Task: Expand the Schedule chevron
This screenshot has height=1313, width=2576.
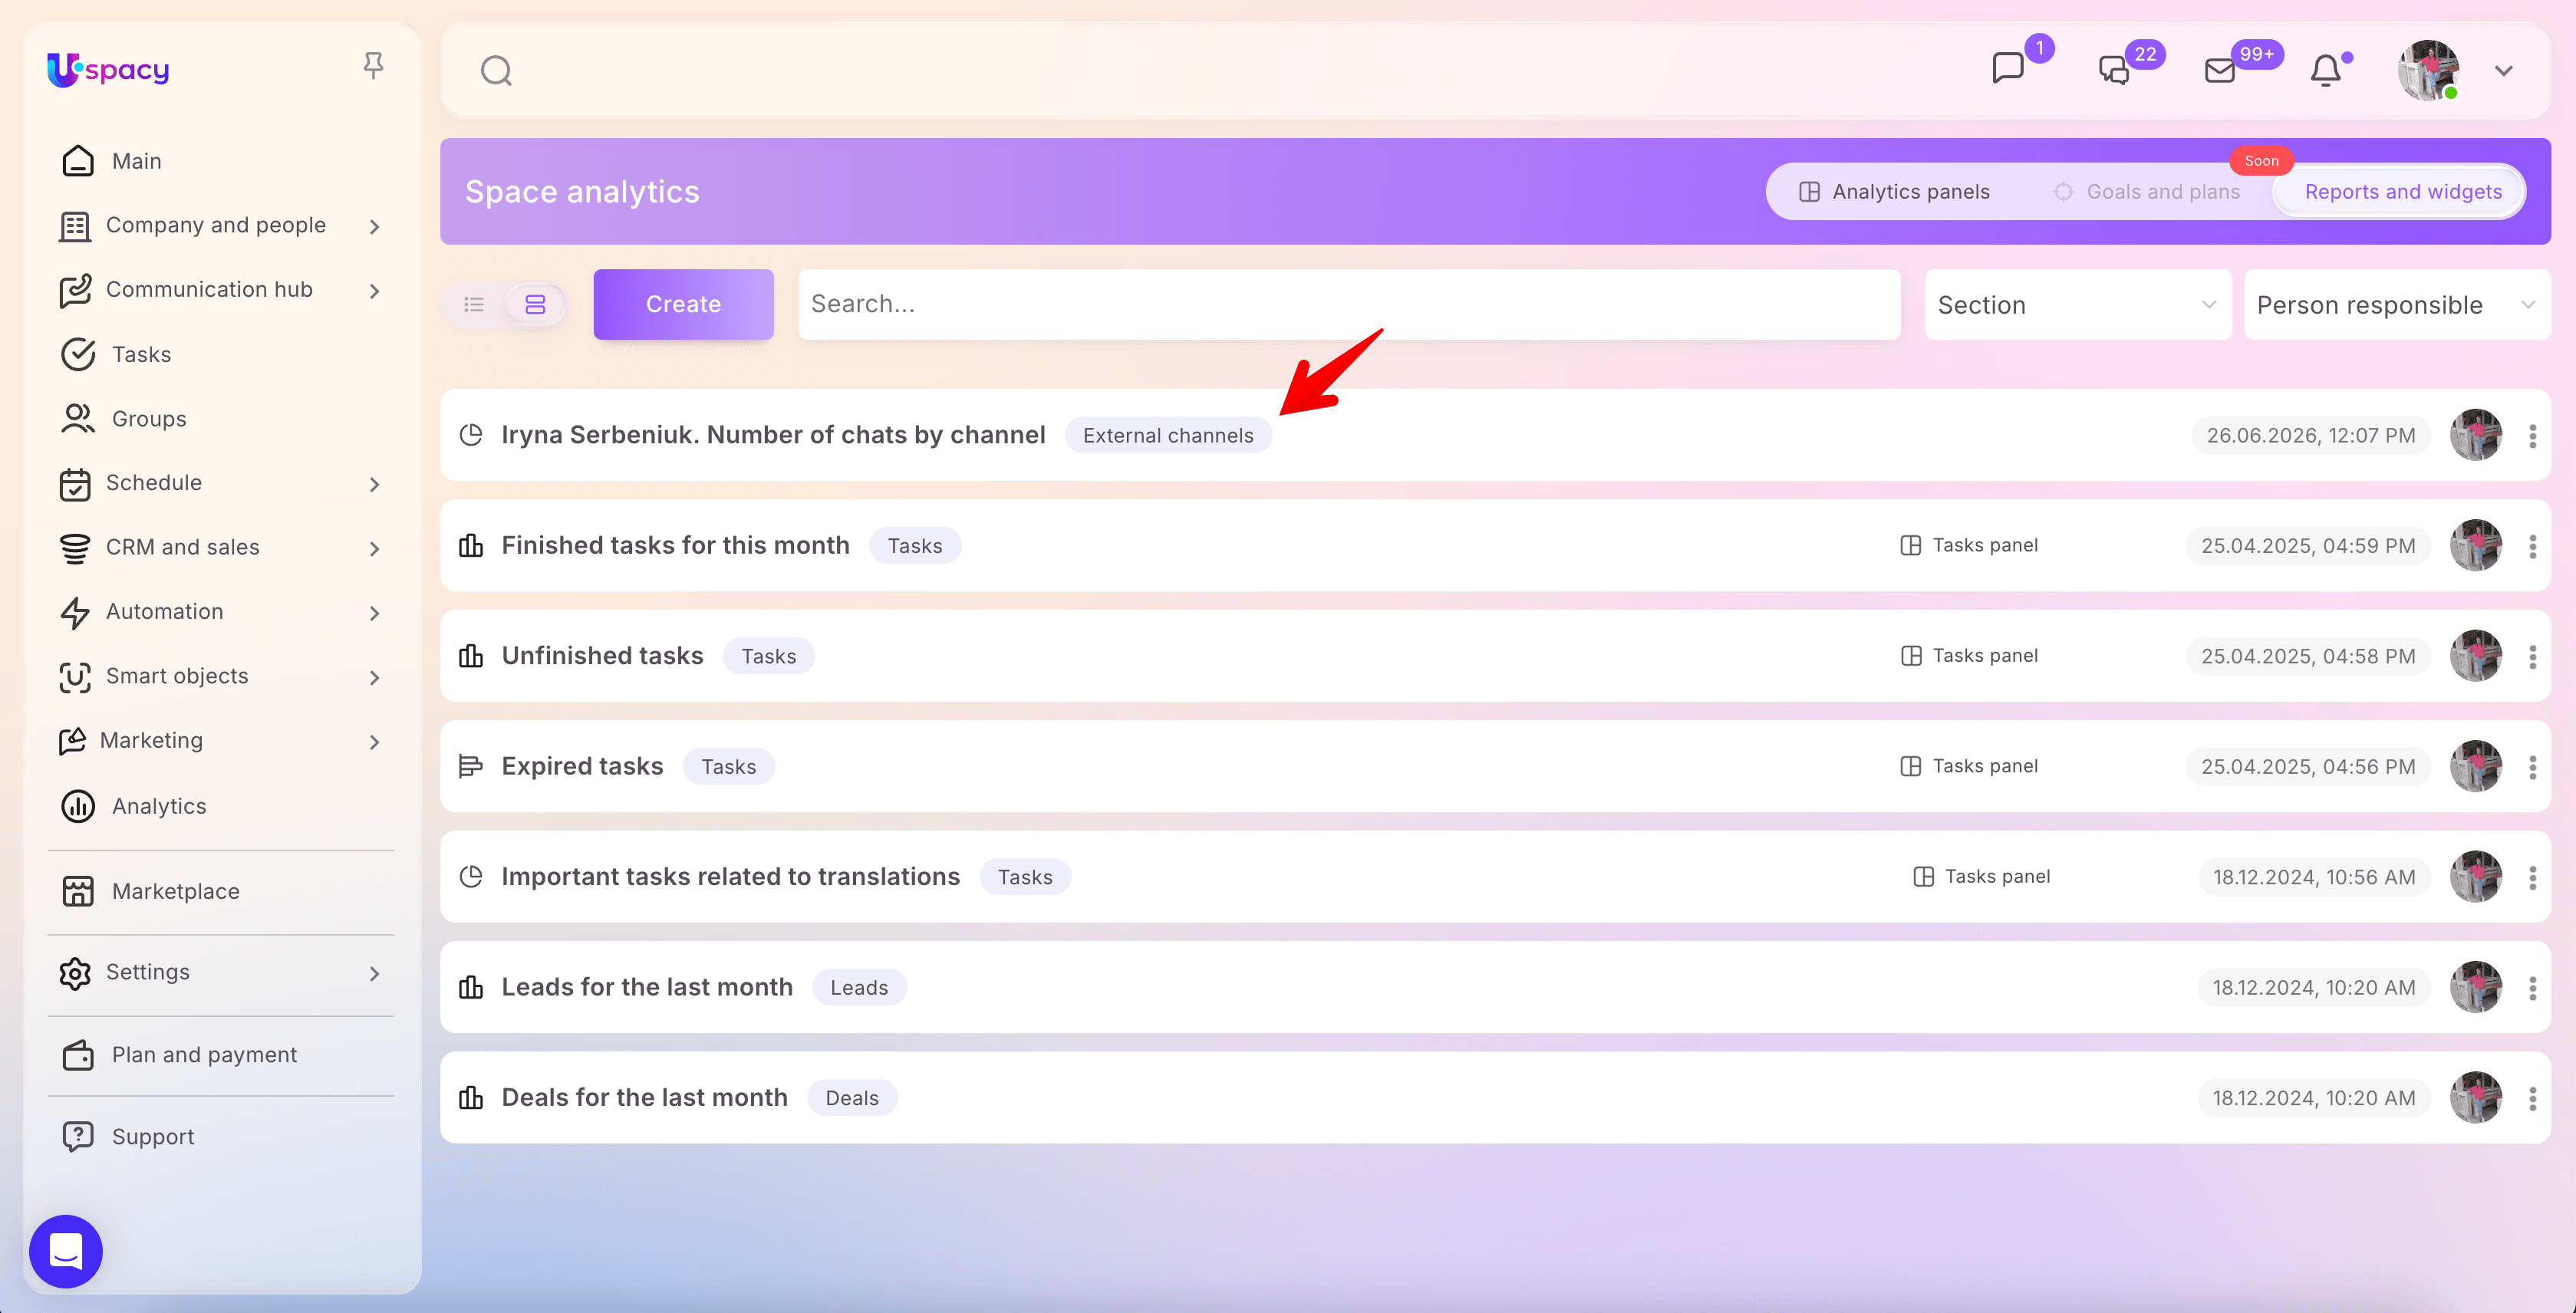Action: tap(374, 484)
